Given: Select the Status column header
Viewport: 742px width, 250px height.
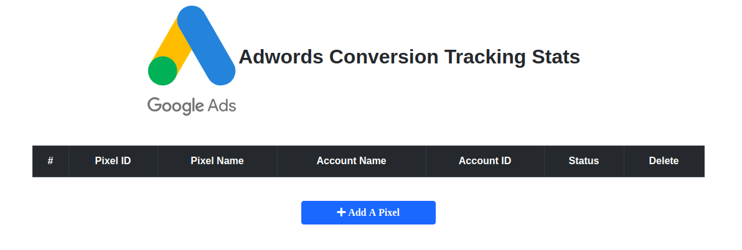Looking at the screenshot, I should point(584,160).
